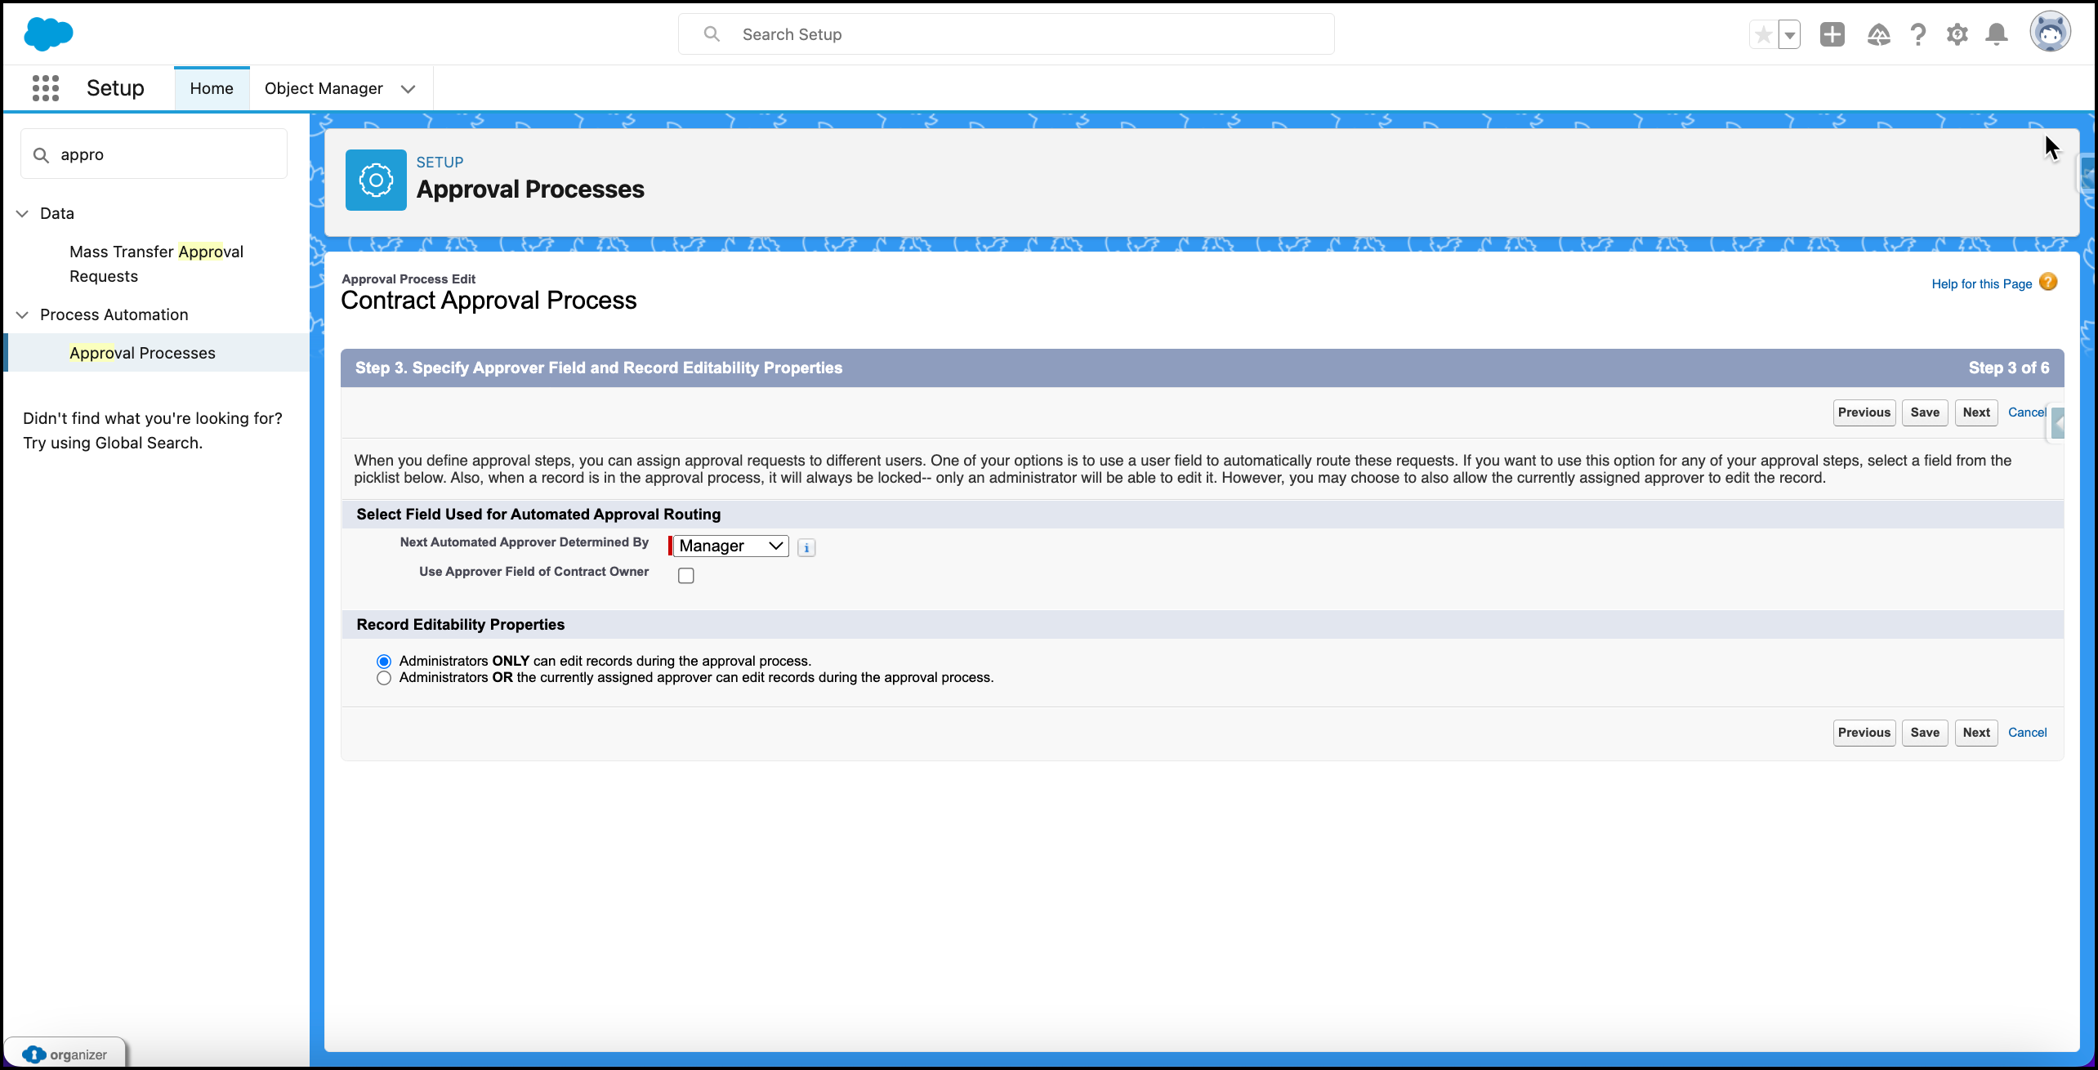Click the search icon in Search Setup
Viewport: 2098px width, 1070px height.
[712, 34]
